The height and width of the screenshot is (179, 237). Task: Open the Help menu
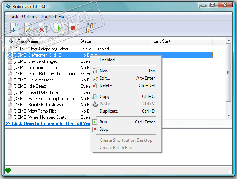[59, 16]
